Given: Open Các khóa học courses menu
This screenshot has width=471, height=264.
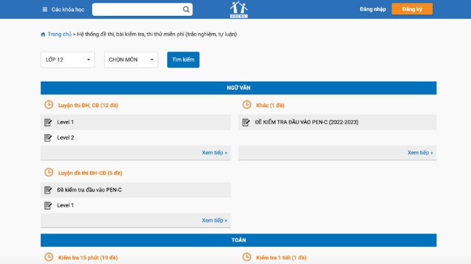Looking at the screenshot, I should 68,10.
